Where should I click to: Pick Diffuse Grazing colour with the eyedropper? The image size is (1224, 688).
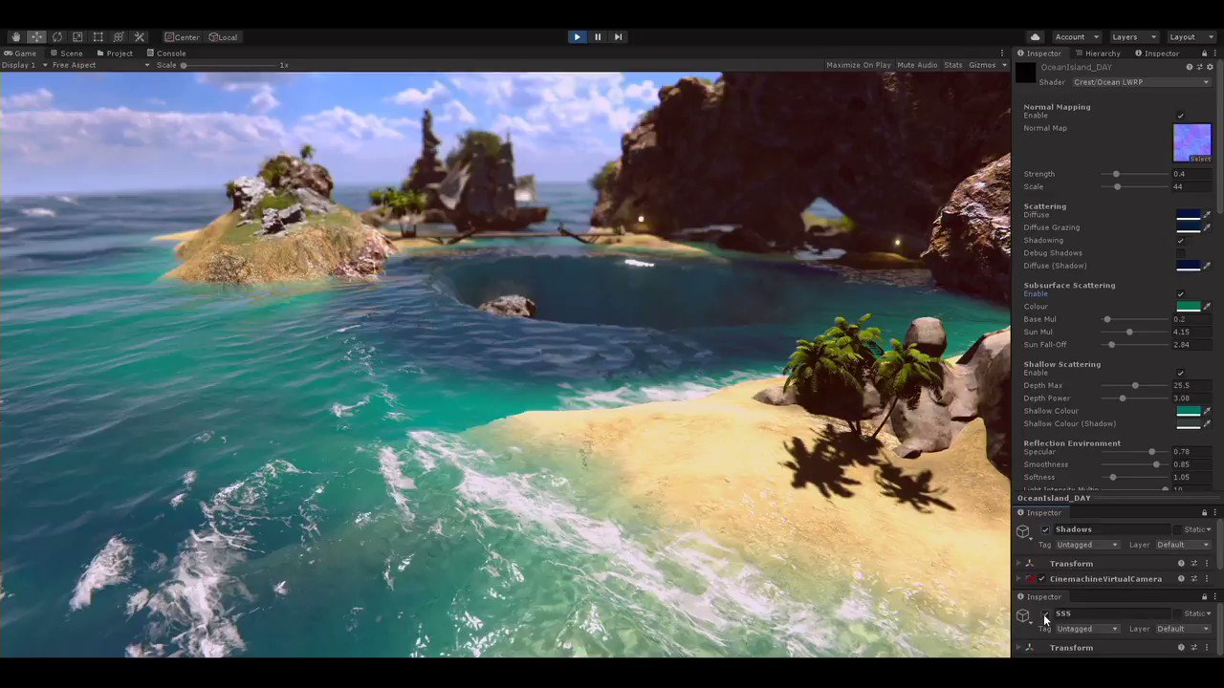coord(1207,227)
